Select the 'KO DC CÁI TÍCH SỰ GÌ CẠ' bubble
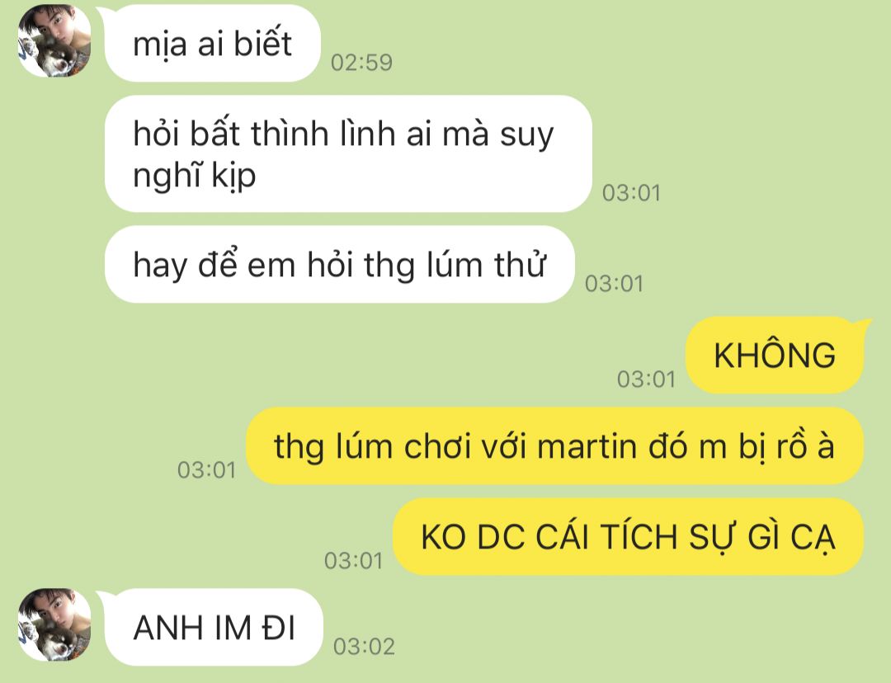The height and width of the screenshot is (683, 891). pos(629,536)
